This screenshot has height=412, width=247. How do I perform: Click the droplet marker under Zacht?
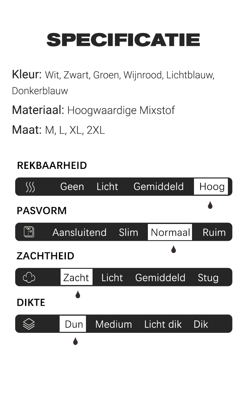coord(78,294)
